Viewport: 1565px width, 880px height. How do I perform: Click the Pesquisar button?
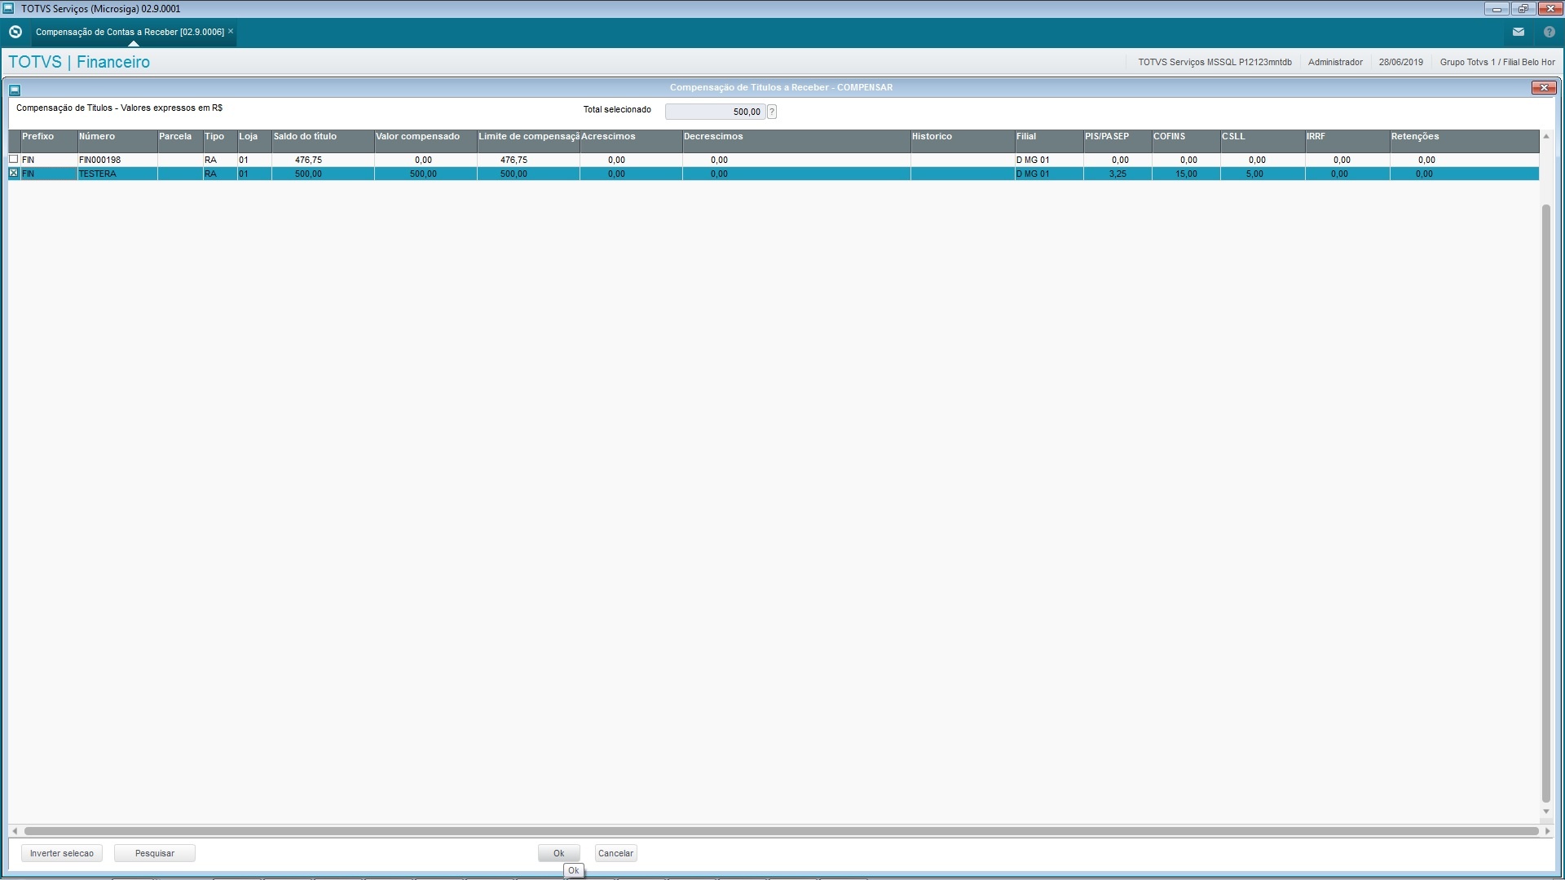tap(155, 853)
